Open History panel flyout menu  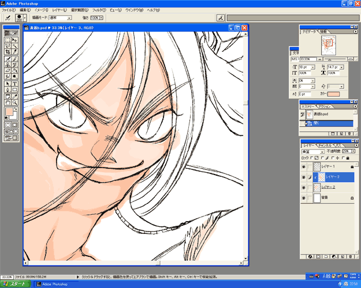(356, 107)
